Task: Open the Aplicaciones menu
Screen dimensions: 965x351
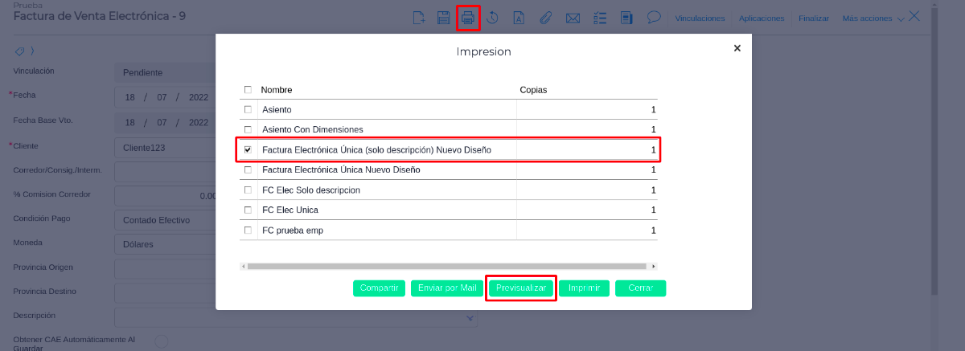Action: point(761,18)
